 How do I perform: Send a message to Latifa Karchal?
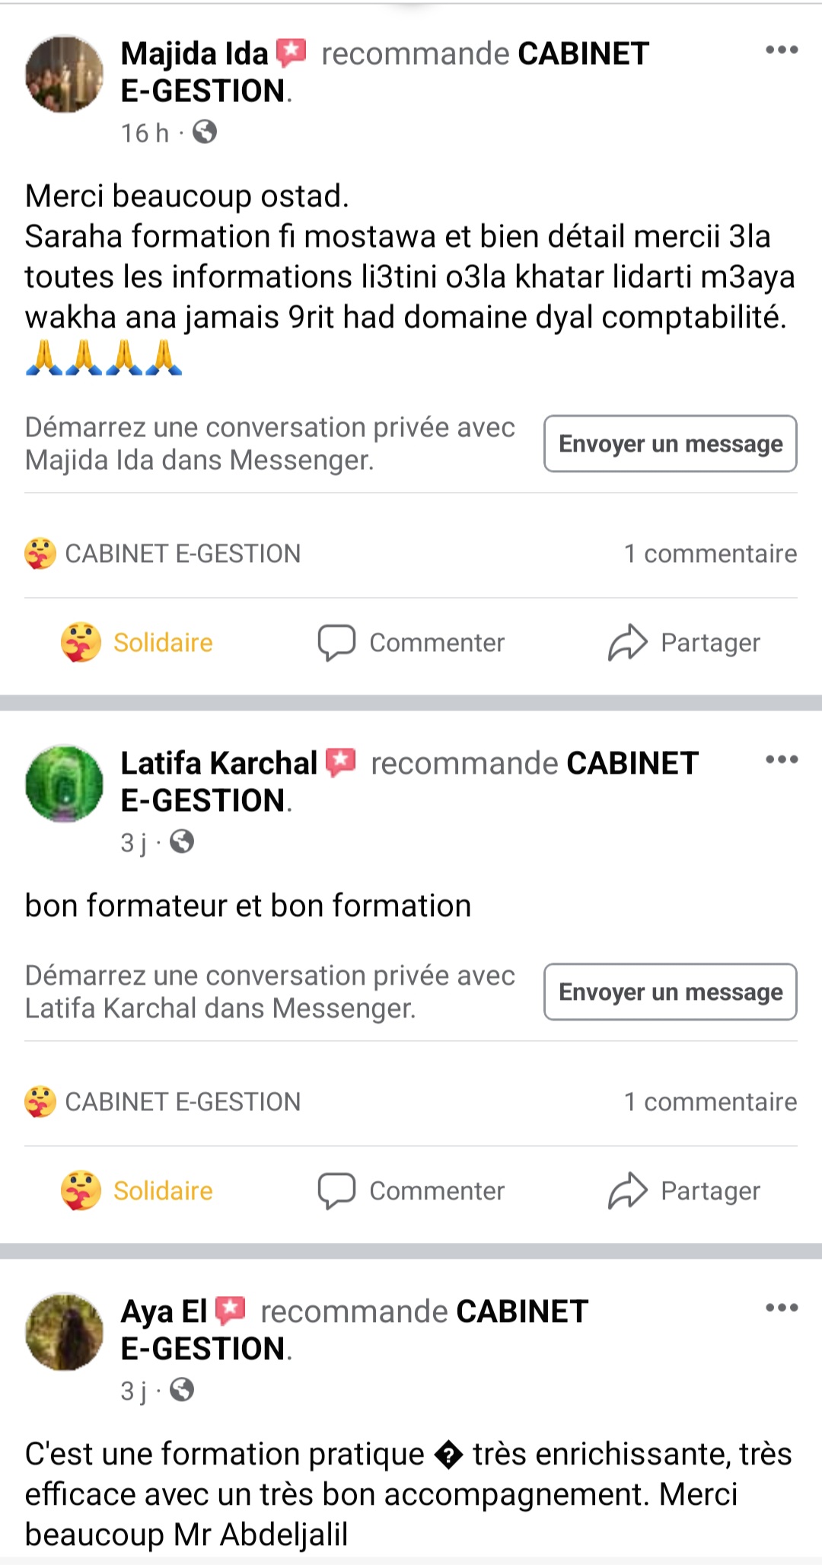tap(670, 992)
